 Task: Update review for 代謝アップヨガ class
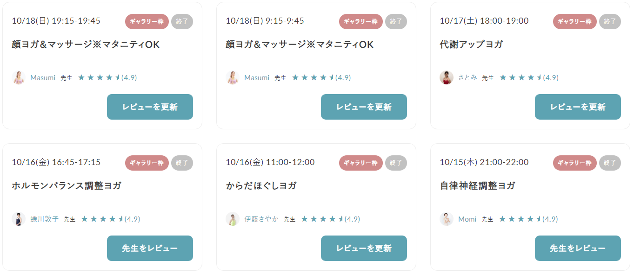(578, 107)
